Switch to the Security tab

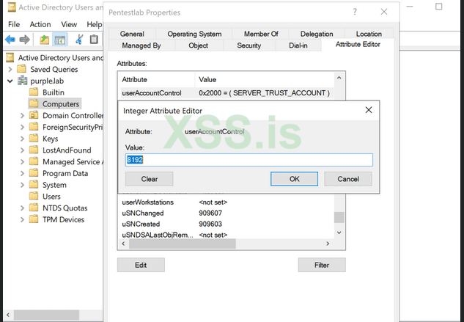tap(249, 45)
